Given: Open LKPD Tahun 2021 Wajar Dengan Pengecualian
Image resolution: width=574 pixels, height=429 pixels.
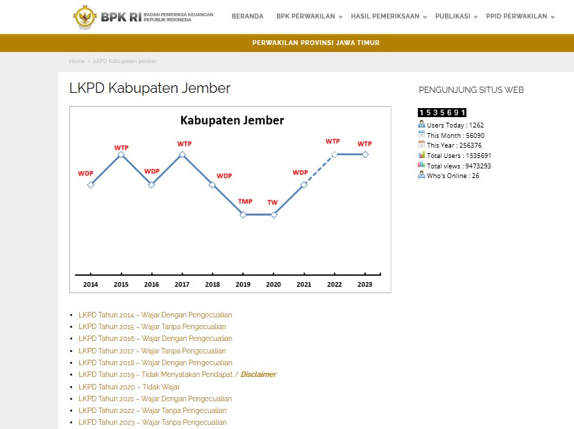Looking at the screenshot, I should (155, 399).
